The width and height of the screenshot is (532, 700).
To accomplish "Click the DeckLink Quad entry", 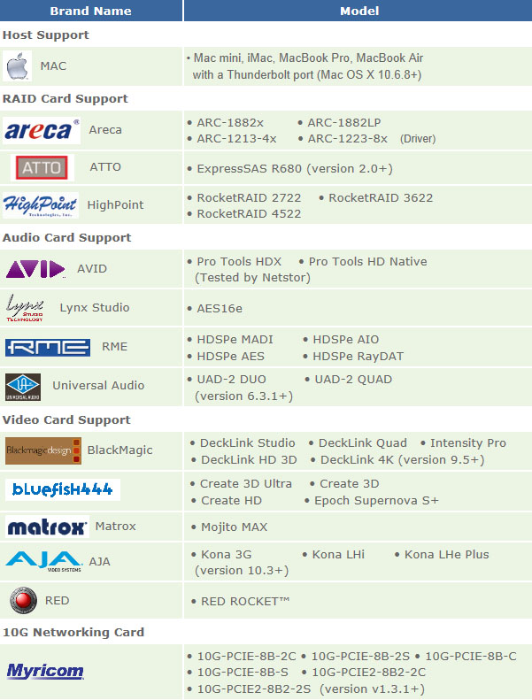I will coord(362,442).
